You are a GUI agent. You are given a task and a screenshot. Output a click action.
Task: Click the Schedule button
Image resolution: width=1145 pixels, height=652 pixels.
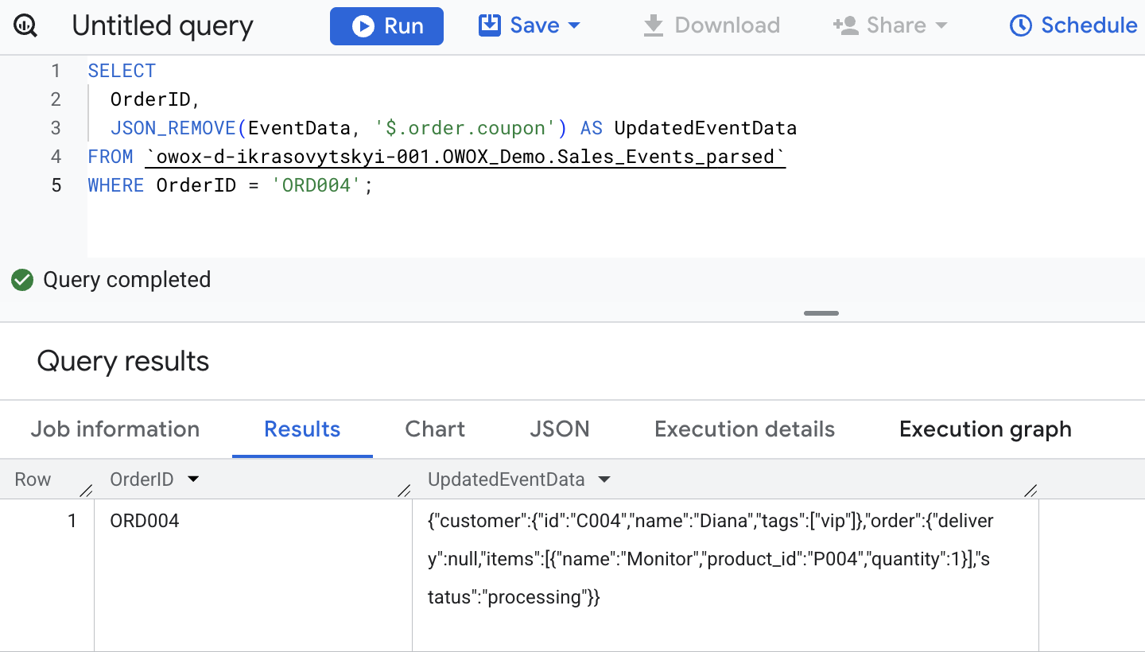coord(1073,25)
